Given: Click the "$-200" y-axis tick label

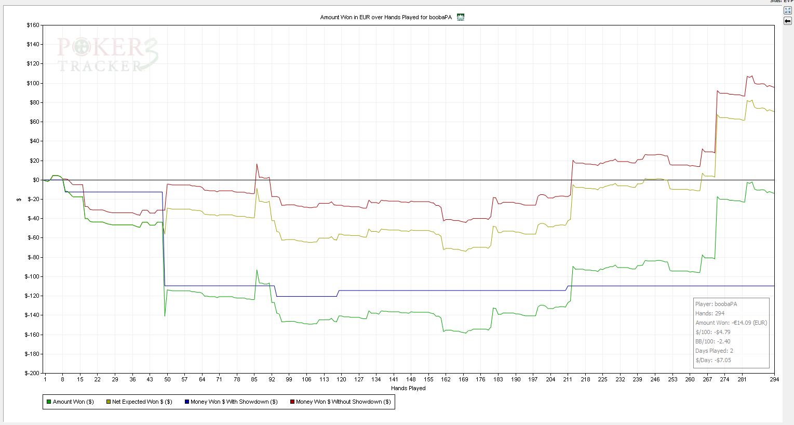Looking at the screenshot, I should 32,373.
